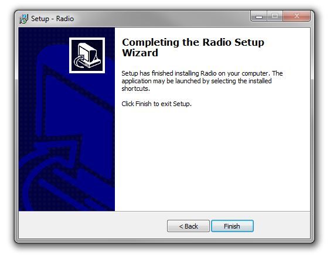
Task: Click the 'Setup has finished installing Radio' paragraph
Action: [202, 81]
